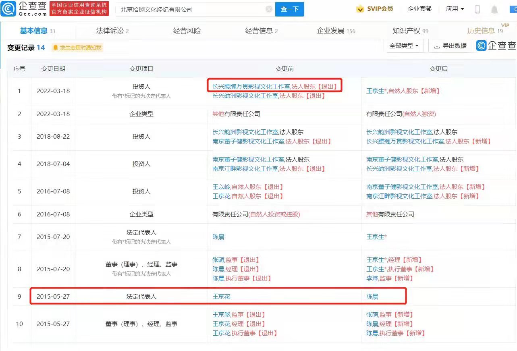The height and width of the screenshot is (351, 517).
Task: Select date 2022-03-18 in row 1
Action: pos(53,91)
